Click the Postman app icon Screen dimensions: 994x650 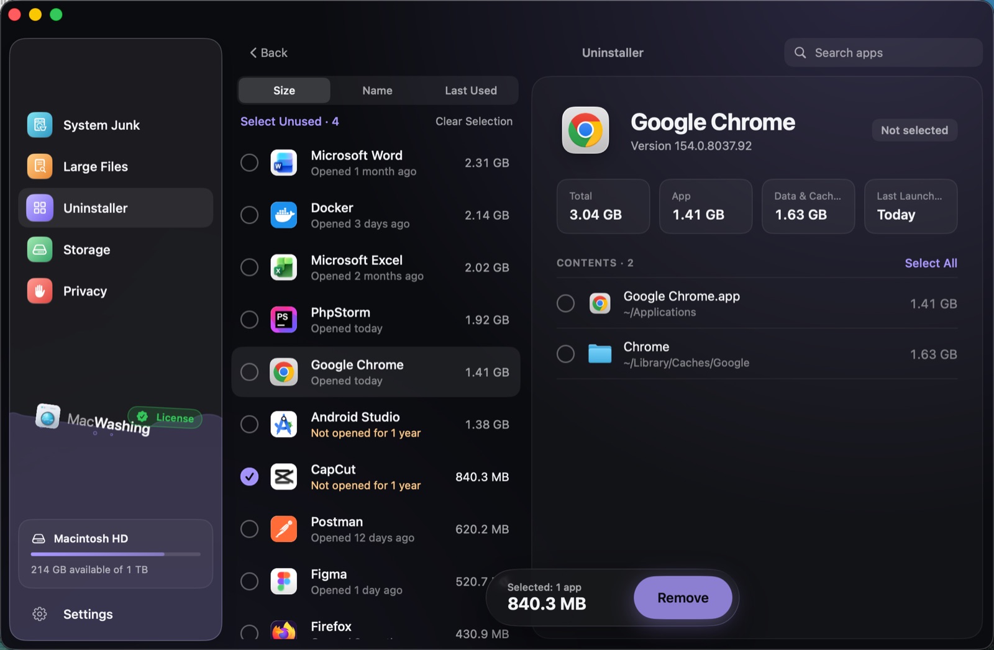tap(284, 529)
